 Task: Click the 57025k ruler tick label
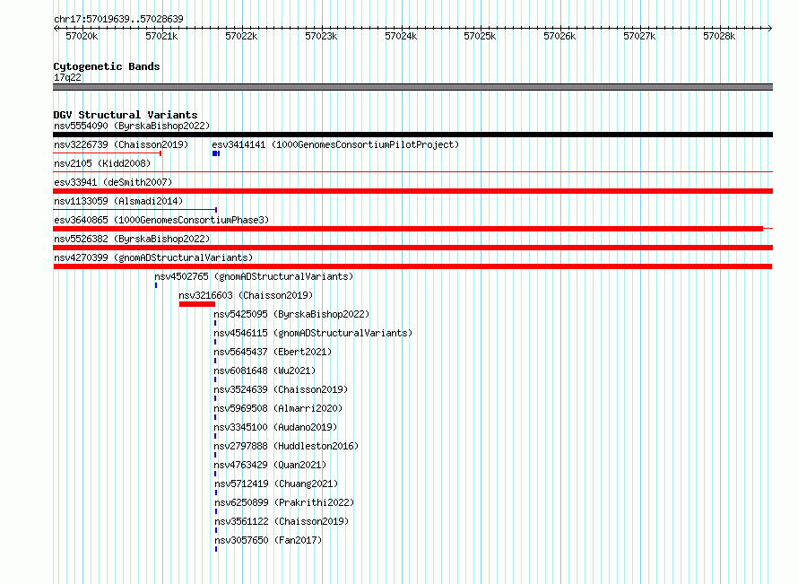[x=480, y=36]
